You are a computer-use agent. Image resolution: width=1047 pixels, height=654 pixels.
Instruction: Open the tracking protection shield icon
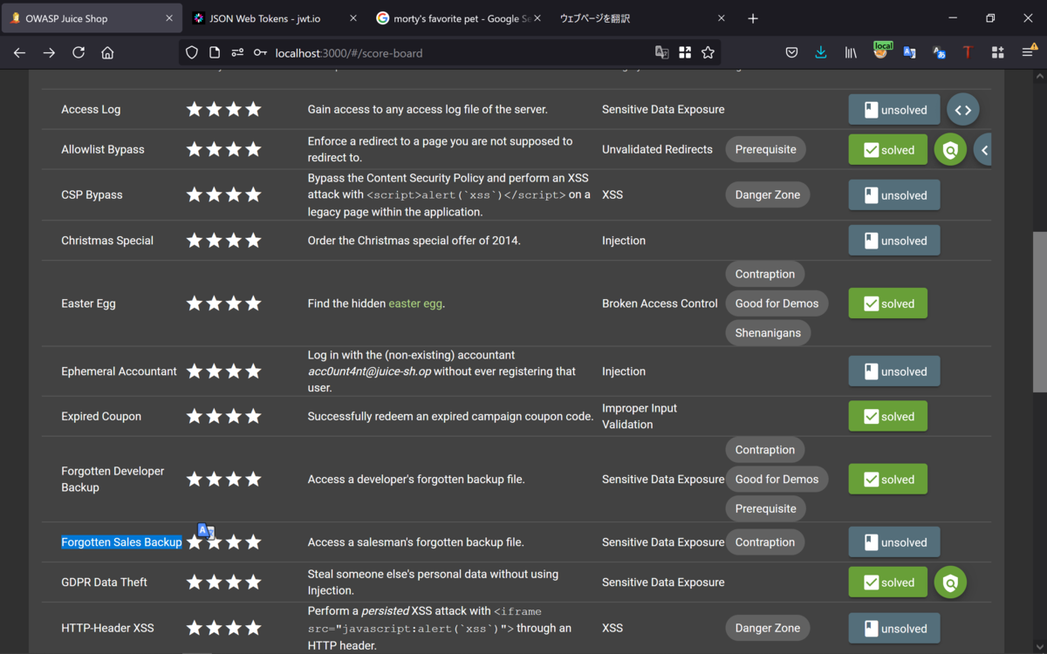192,52
